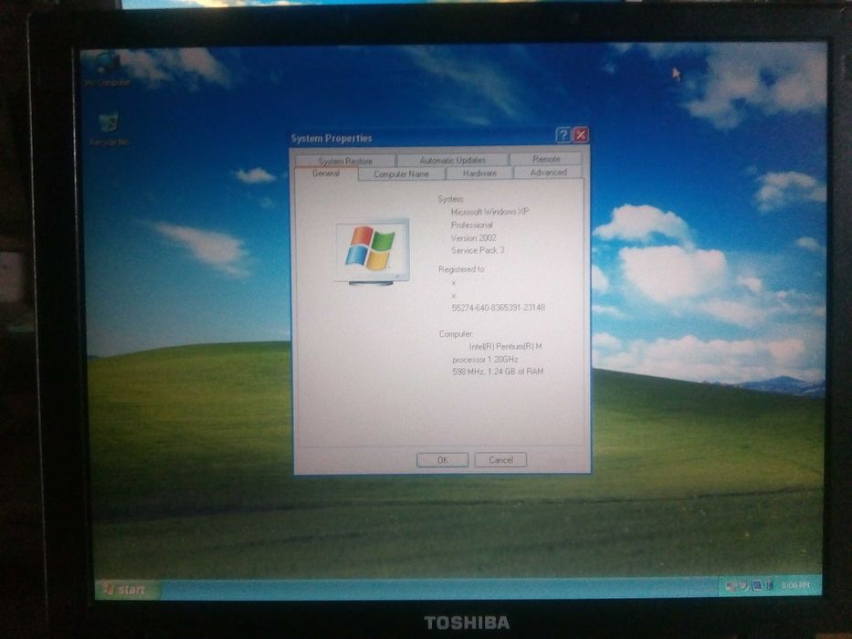Dismiss the dialog with Cancel

500,460
